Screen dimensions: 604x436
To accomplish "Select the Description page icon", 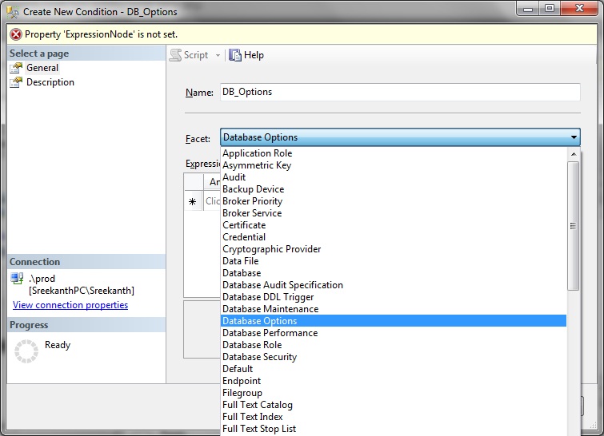I will pos(16,82).
